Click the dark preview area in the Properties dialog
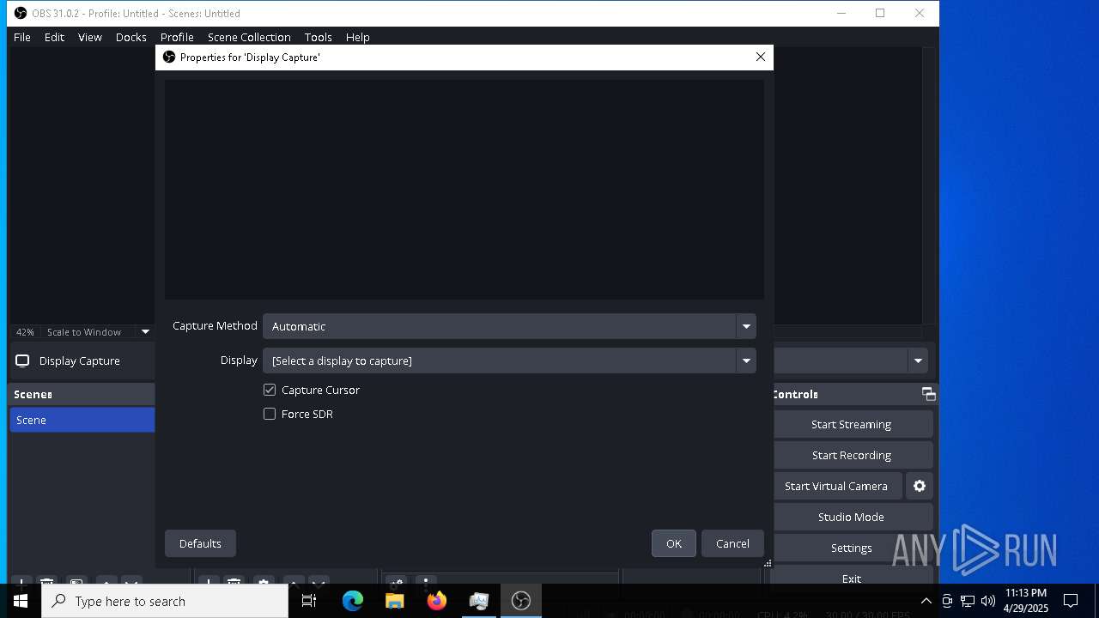 click(464, 190)
